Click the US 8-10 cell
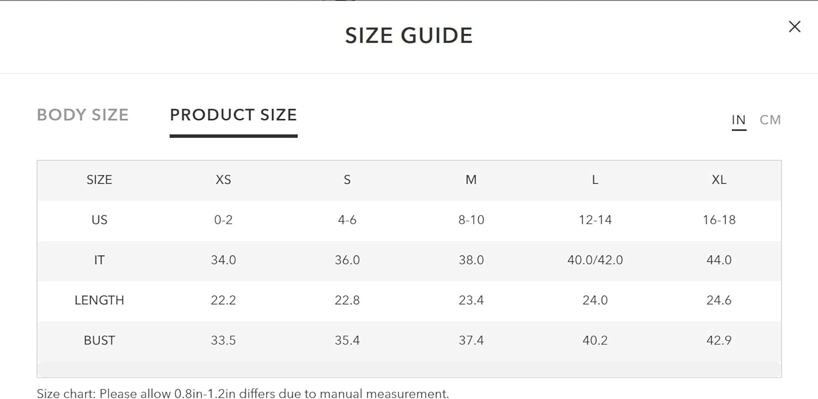The image size is (818, 399). tap(471, 220)
